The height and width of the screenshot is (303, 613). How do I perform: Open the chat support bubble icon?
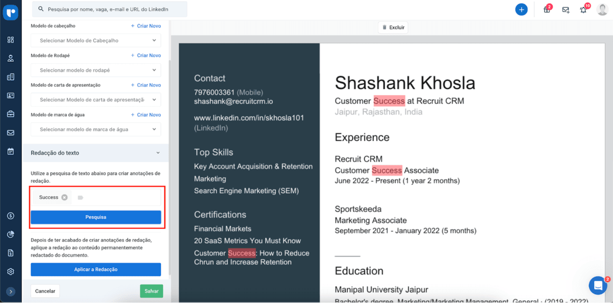597,286
